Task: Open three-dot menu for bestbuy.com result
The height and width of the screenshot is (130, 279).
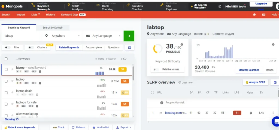Action: pos(273,113)
